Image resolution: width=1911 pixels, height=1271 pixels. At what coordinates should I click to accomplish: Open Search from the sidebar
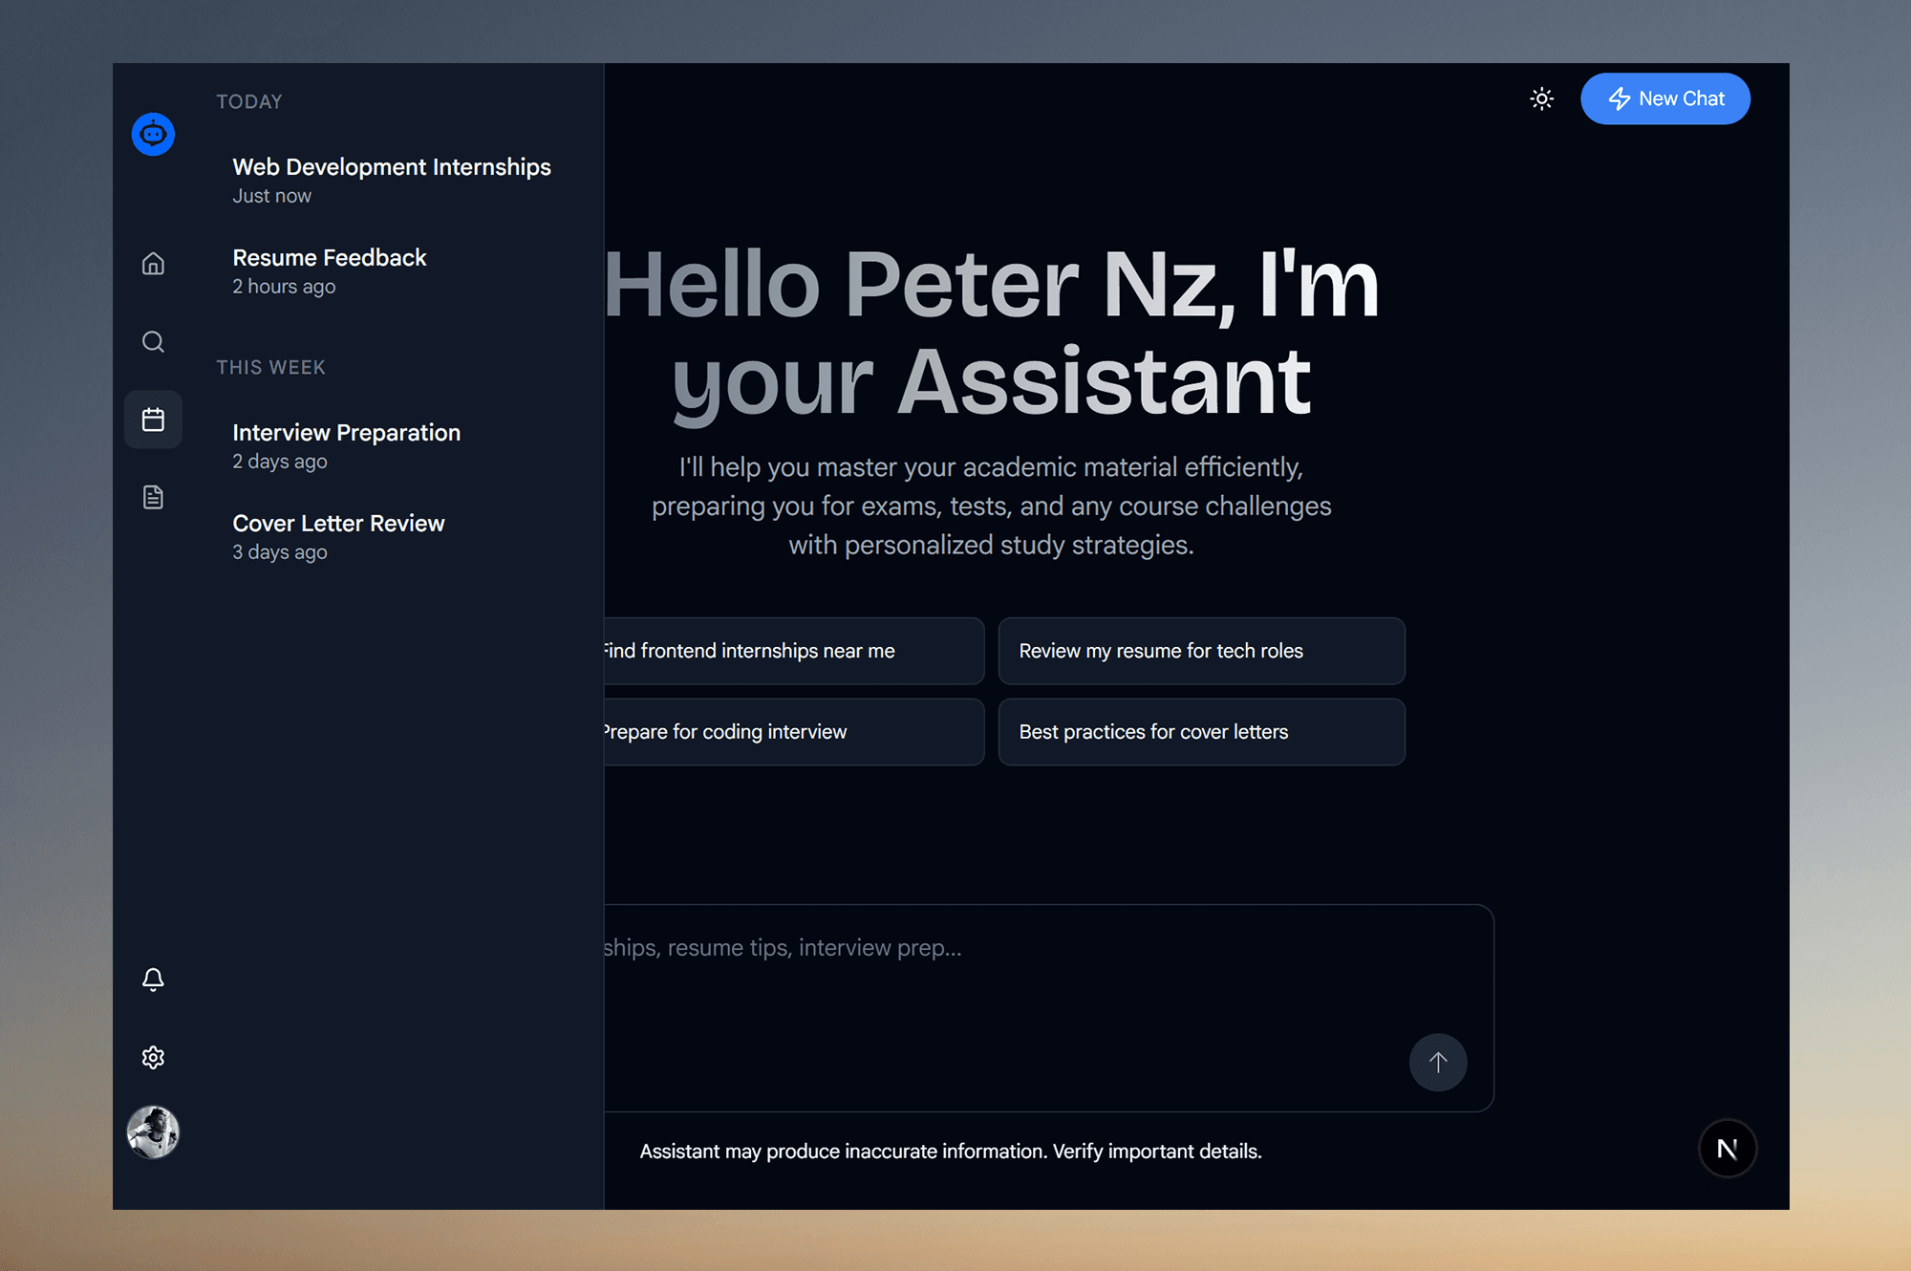(x=153, y=341)
